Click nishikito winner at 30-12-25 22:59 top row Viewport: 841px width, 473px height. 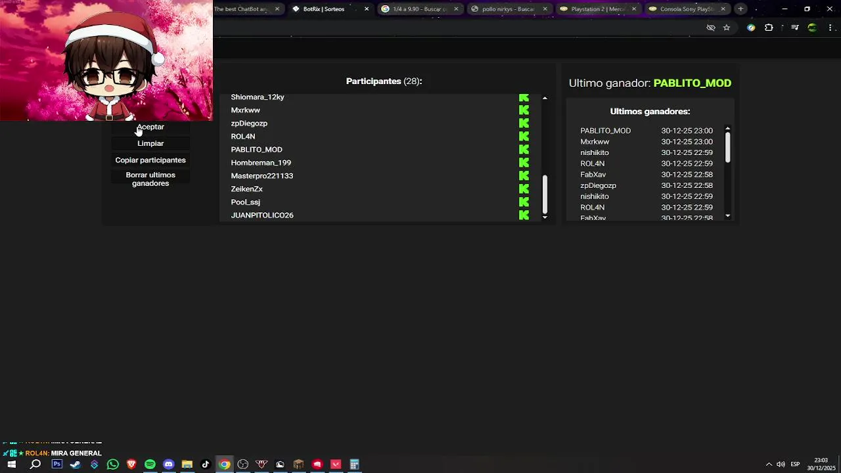point(595,152)
